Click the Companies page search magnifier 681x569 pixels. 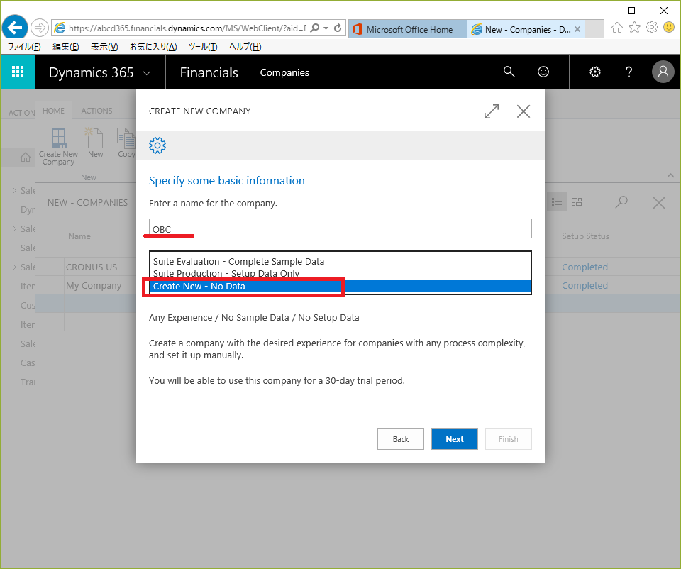click(x=621, y=202)
